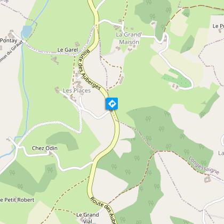The height and width of the screenshot is (224, 224).
Task: Click the upper Route des Auberges label
Action: click(x=90, y=70)
